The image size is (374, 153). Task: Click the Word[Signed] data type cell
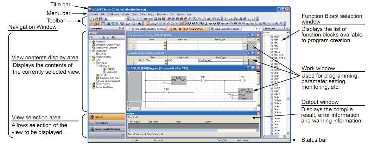tap(221, 60)
